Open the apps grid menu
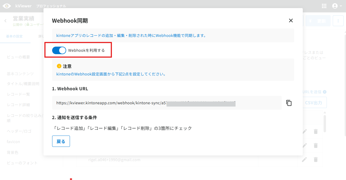Screen dimensions: 346x180 [x=324, y=6]
